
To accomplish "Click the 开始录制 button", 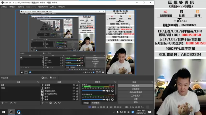I will click(136, 89).
